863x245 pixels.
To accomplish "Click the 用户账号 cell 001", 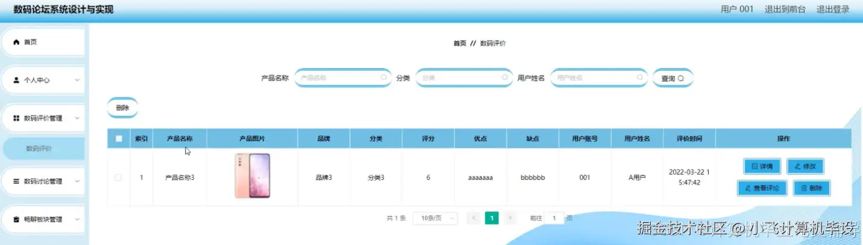I will coord(585,178).
